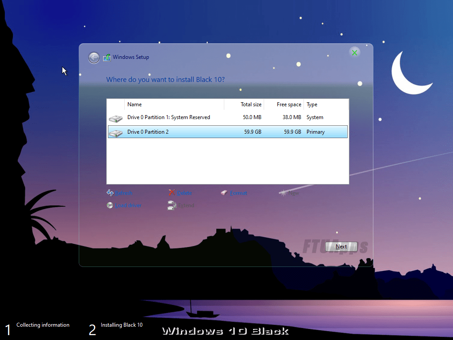Sort by the Free space column header

tap(284, 104)
